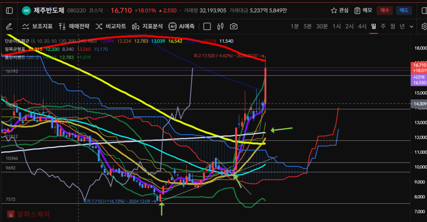Screen dimensions: 427x222
Task: Open 매매전략 trading strategy tool
Action: tap(74, 27)
